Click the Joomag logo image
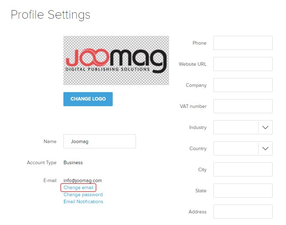286x225 pixels. [116, 60]
